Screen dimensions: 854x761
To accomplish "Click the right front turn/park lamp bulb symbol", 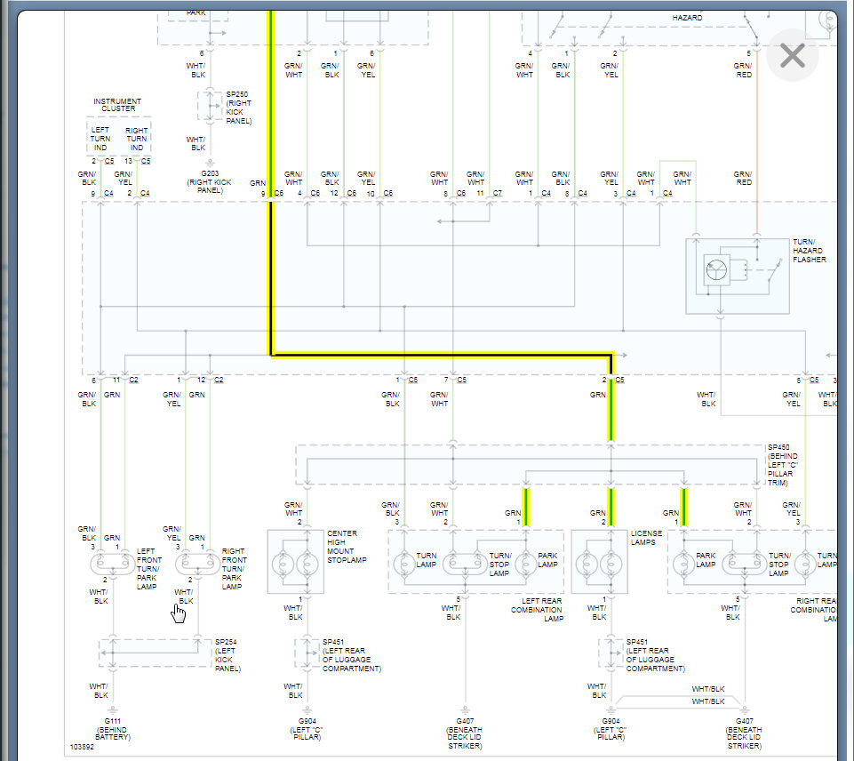I will coord(197,564).
